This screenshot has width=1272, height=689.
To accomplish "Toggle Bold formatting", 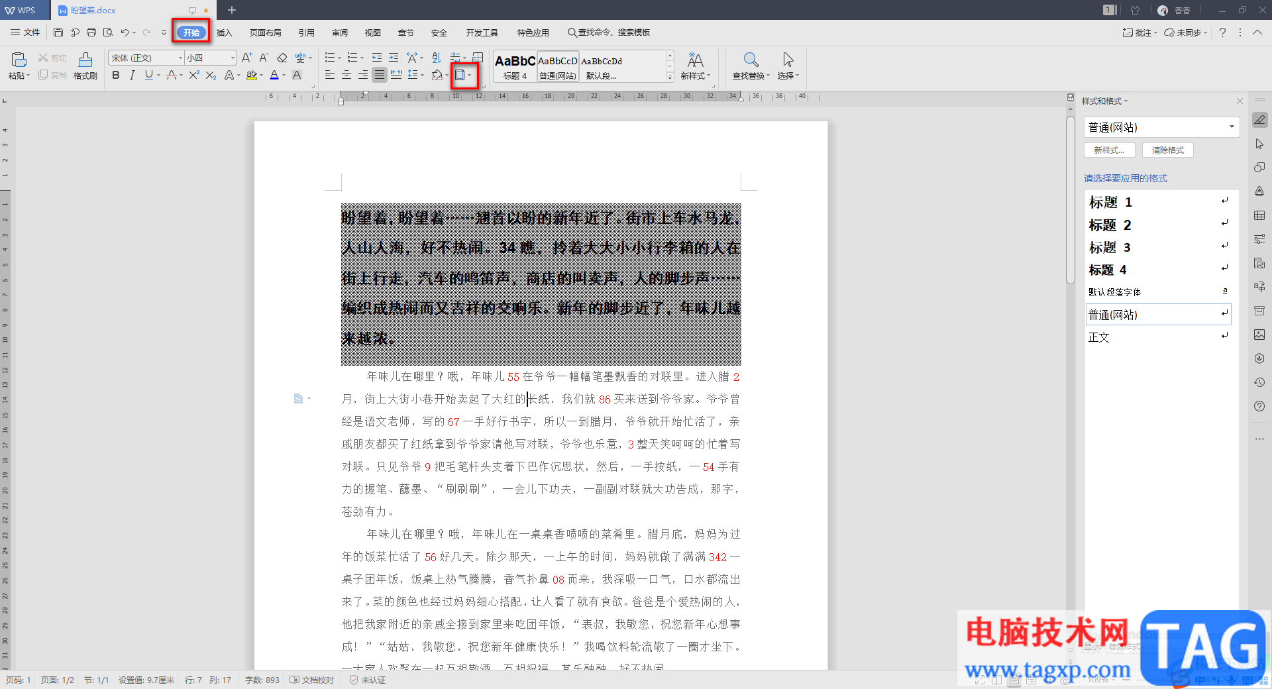I will [116, 76].
